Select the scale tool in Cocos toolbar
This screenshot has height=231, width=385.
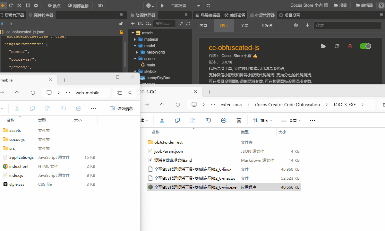click(19, 5)
